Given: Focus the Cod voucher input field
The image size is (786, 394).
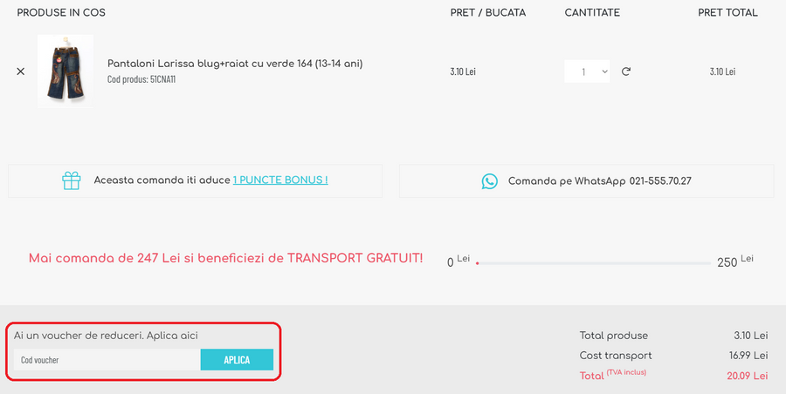Looking at the screenshot, I should [x=107, y=360].
